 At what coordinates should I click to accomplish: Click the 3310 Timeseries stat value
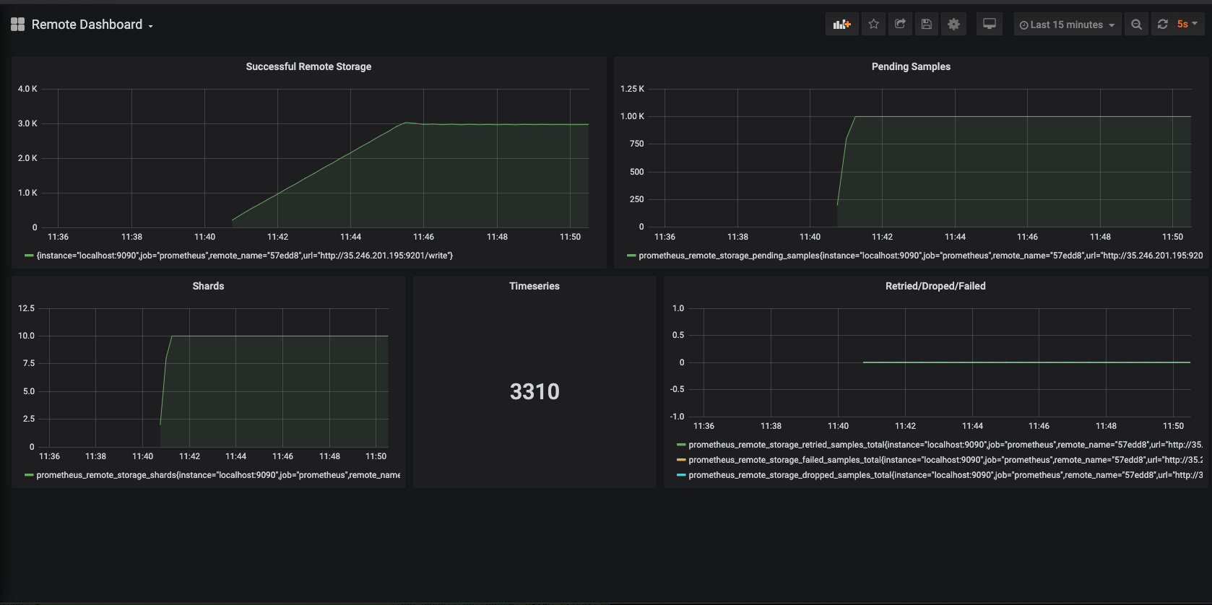[534, 391]
